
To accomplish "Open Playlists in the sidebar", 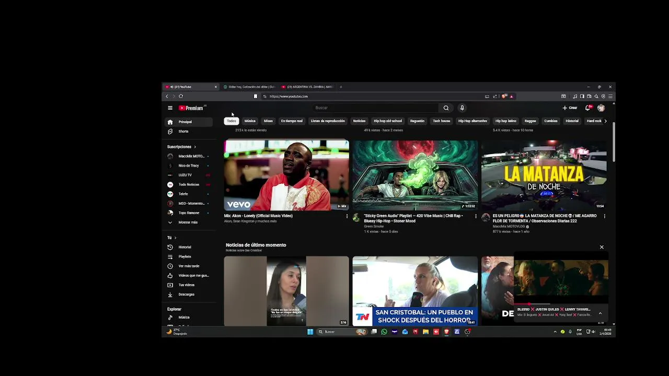I will (x=188, y=256).
